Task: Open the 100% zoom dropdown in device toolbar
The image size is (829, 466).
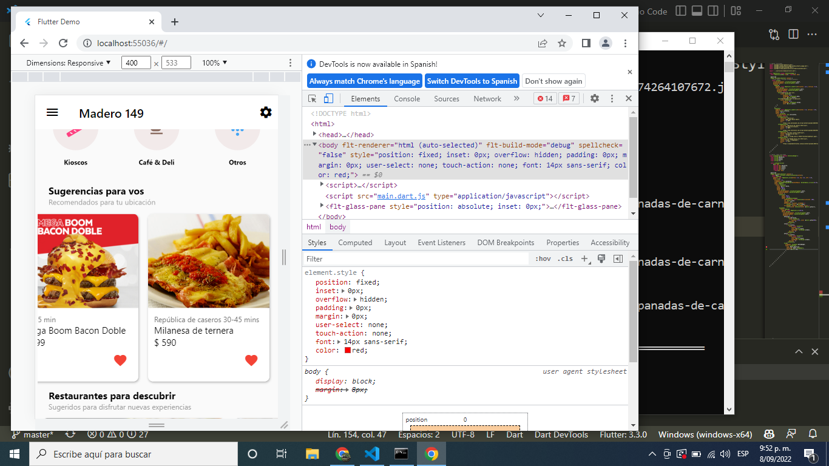Action: (214, 62)
